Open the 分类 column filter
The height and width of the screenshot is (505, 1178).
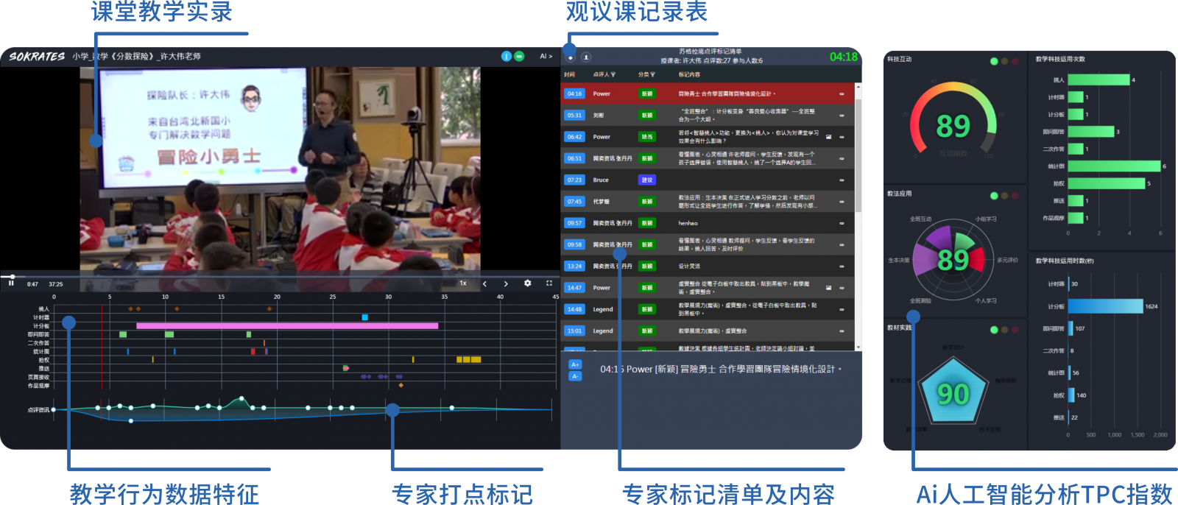[652, 74]
